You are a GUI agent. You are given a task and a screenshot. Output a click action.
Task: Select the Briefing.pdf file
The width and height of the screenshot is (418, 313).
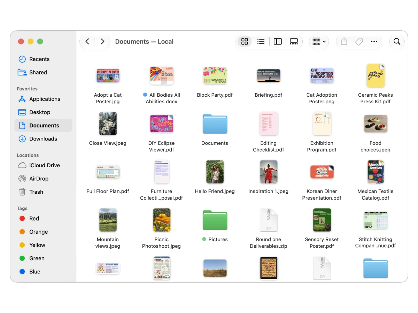tap(269, 75)
